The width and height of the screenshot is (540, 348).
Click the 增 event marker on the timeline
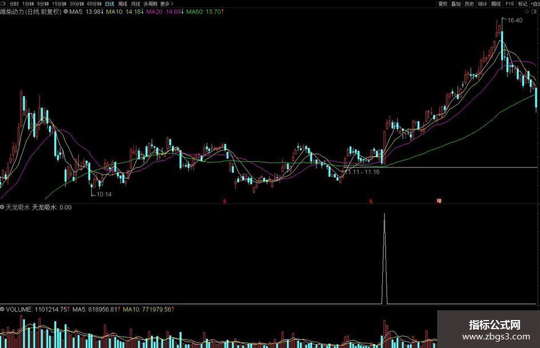(439, 201)
